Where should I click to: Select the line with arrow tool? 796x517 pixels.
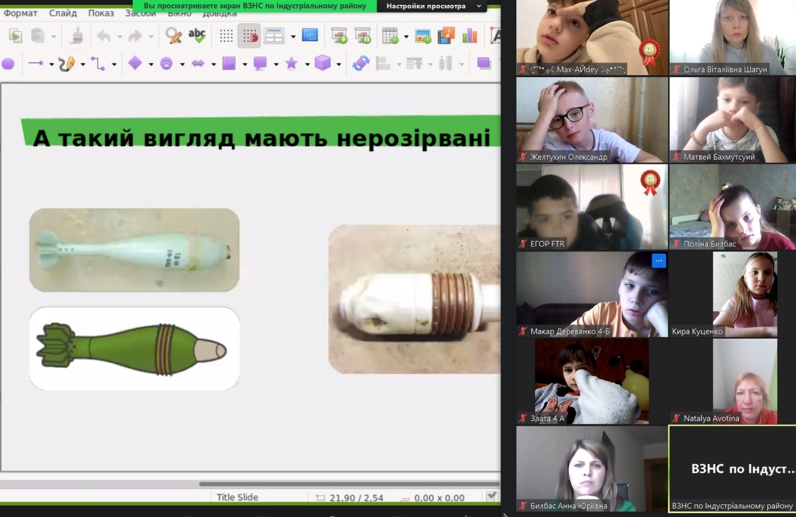click(x=36, y=64)
